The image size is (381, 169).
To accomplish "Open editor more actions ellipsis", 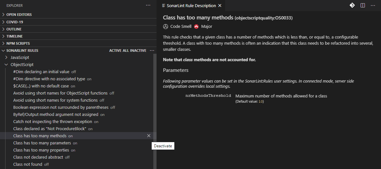I will point(373,6).
